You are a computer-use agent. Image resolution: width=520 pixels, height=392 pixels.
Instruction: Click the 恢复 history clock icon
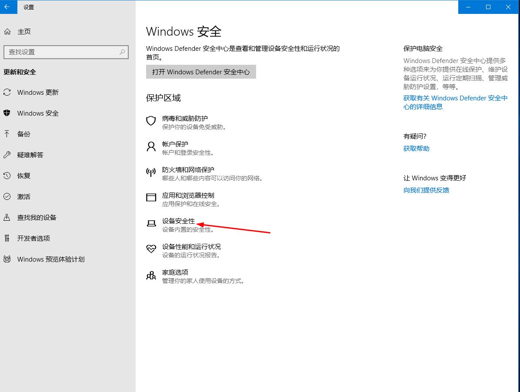tap(7, 176)
